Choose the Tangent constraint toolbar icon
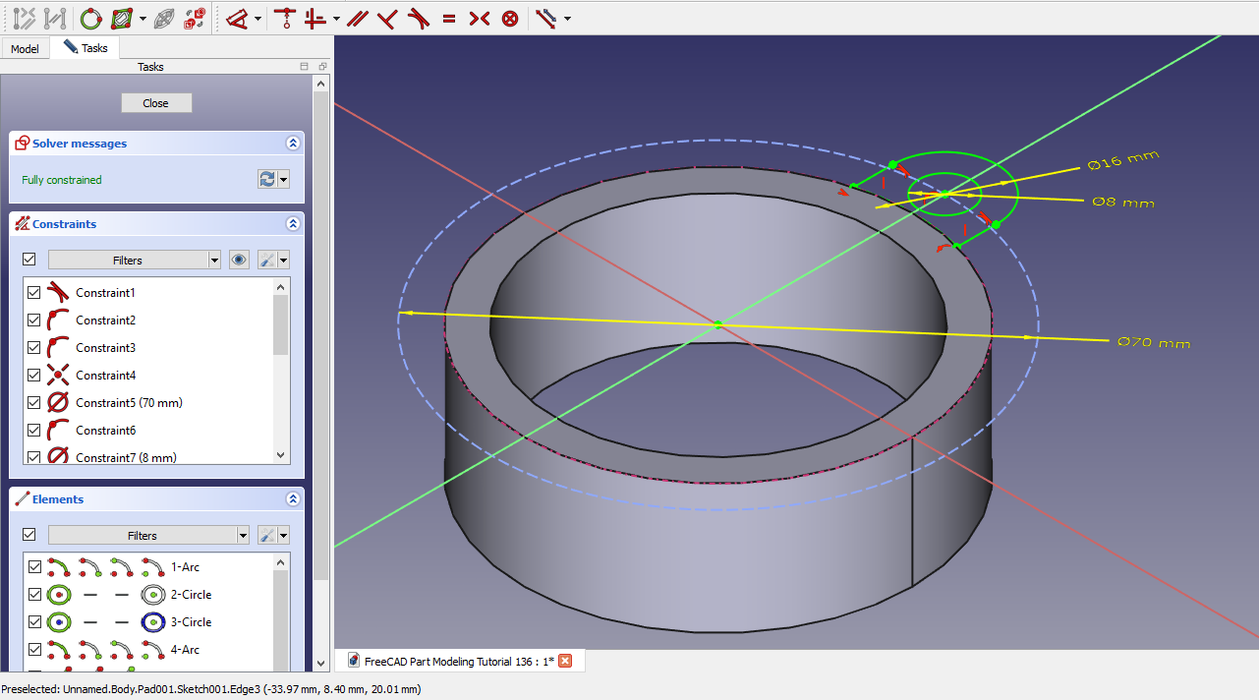Screen dimensions: 1259x700 pos(419,18)
